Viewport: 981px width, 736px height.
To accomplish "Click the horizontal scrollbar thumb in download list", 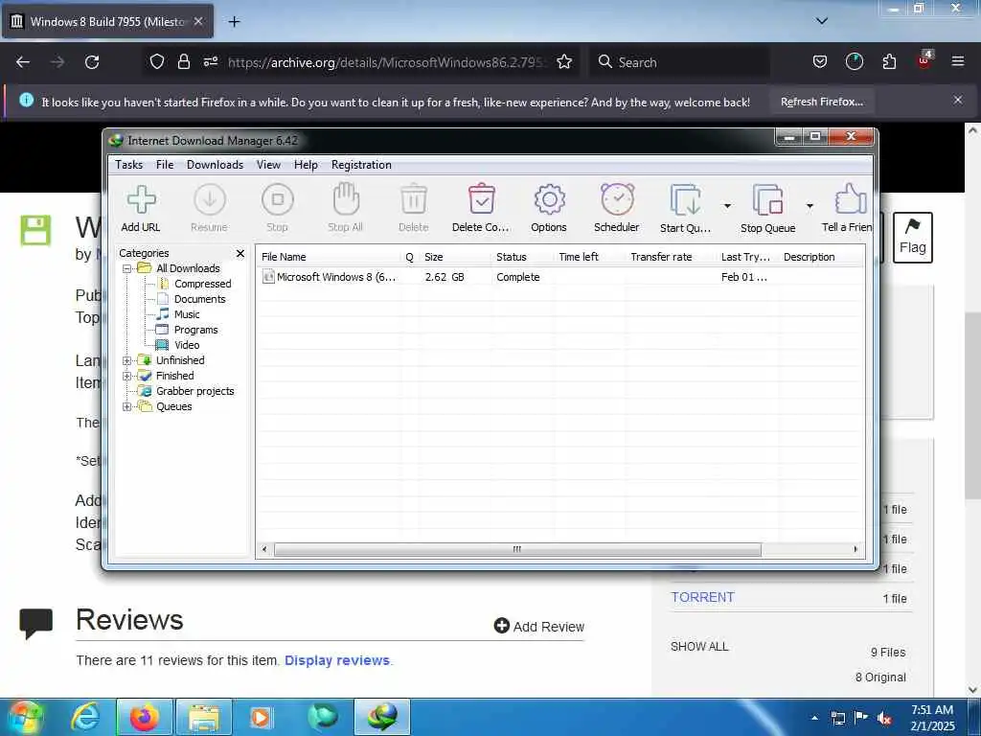I will (517, 549).
